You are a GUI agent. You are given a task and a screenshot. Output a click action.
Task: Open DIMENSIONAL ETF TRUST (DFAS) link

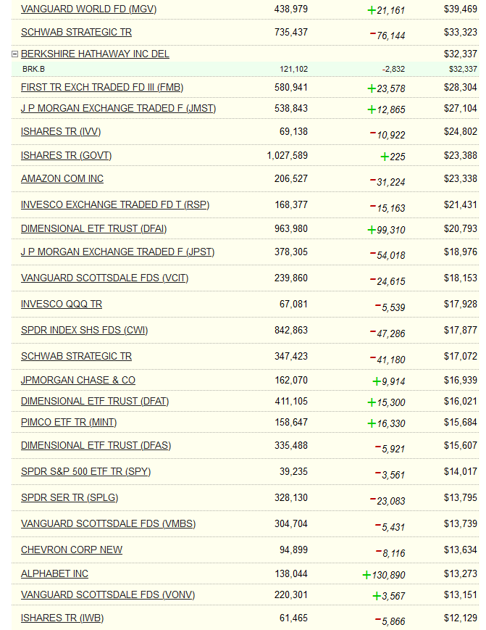[96, 446]
